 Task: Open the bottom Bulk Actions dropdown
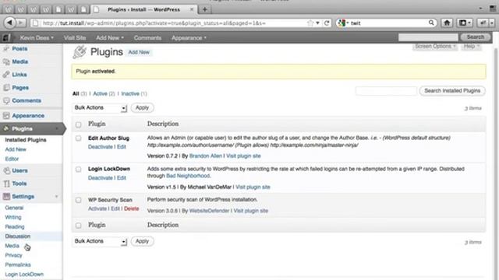click(x=100, y=241)
